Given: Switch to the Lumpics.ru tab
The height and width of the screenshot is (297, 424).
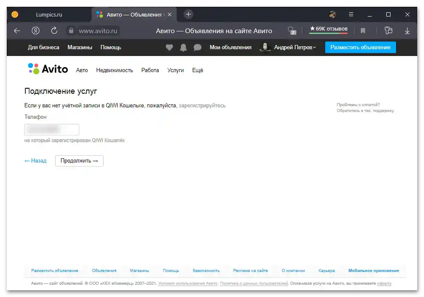Looking at the screenshot, I should tap(49, 14).
